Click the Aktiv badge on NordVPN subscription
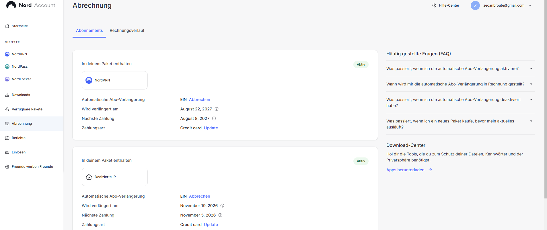Screen dimensions: 547x230 (x=361, y=65)
